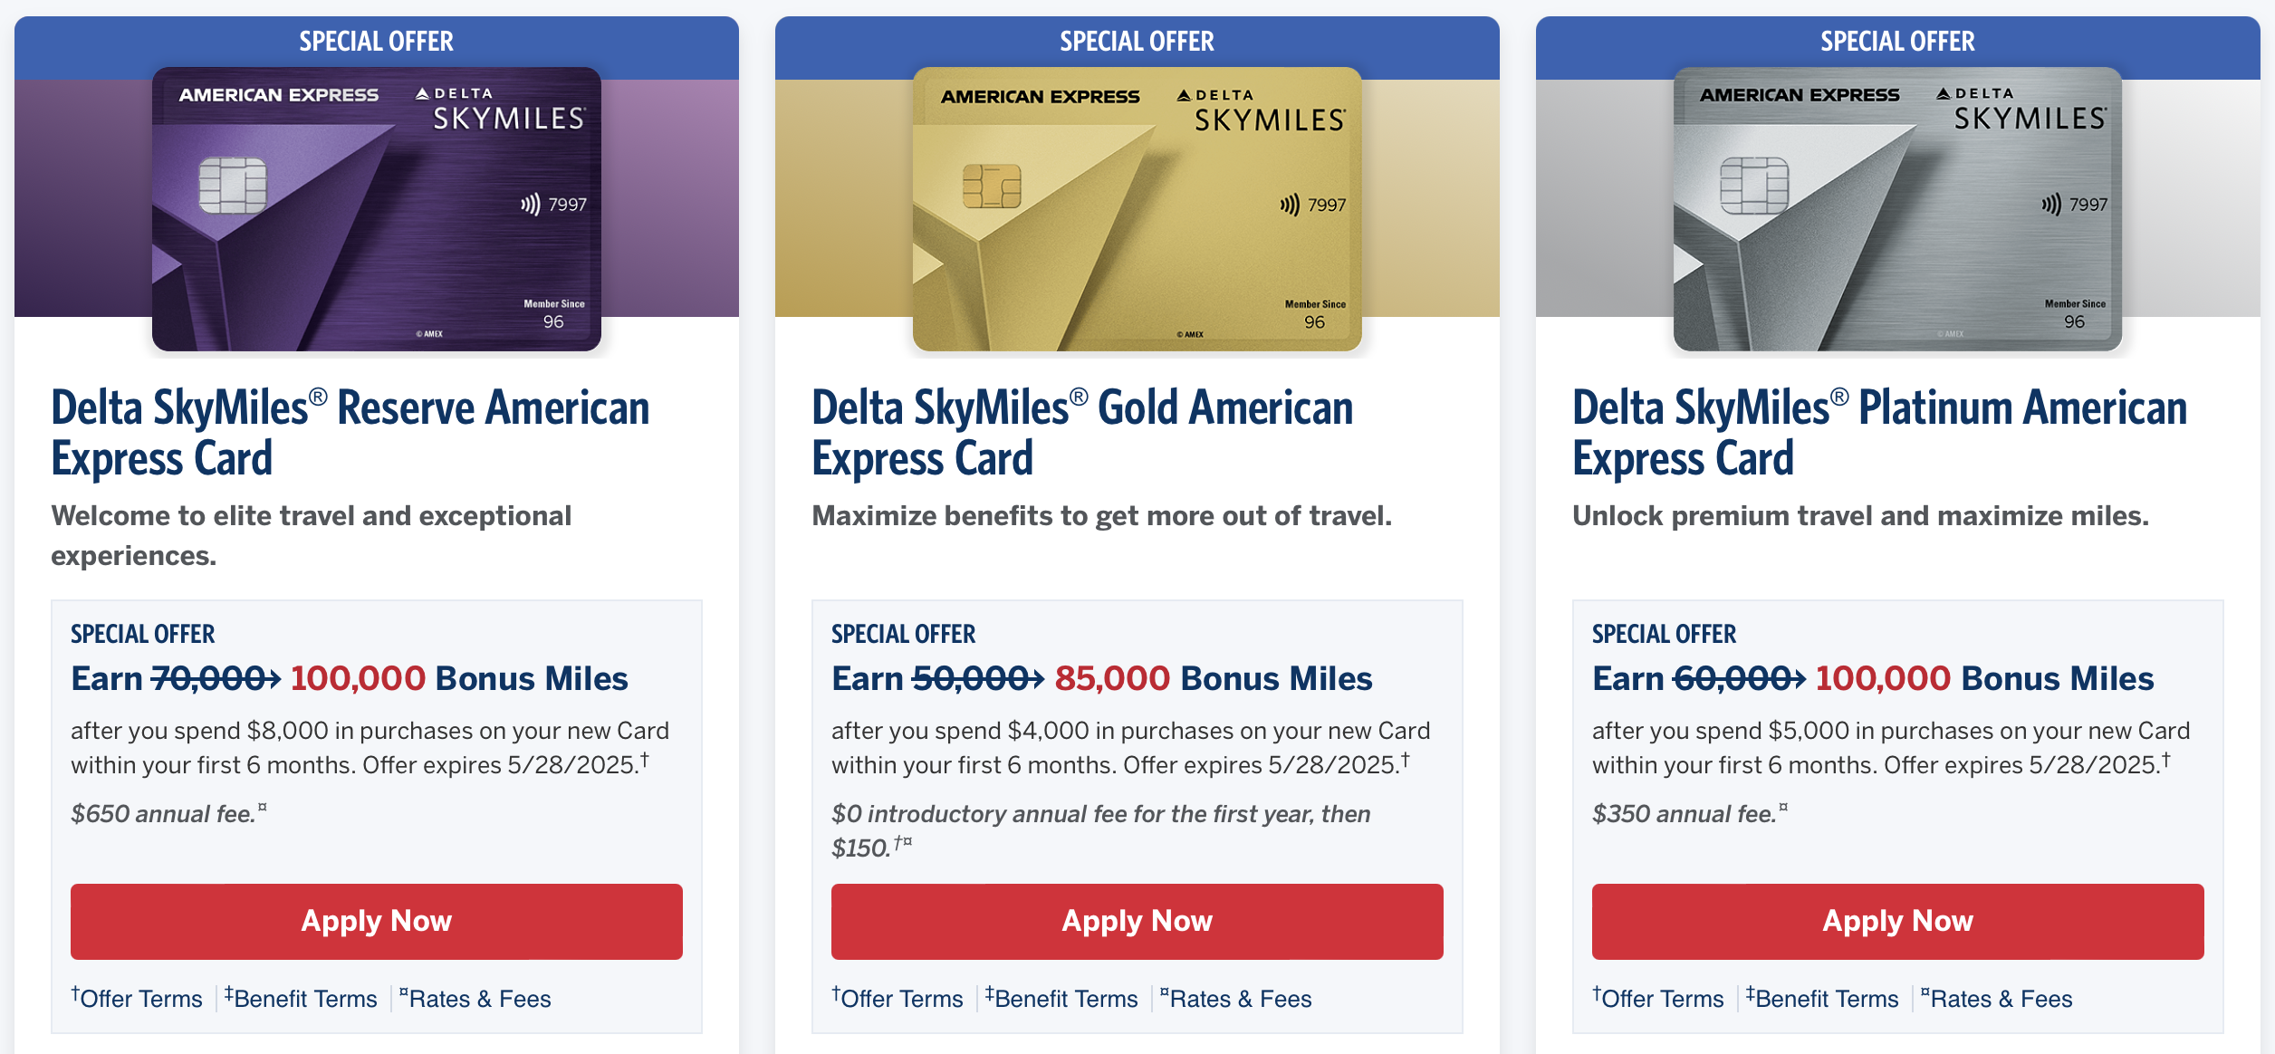Open Benefit Terms under the Gold card
2275x1054 pixels.
click(x=1061, y=998)
